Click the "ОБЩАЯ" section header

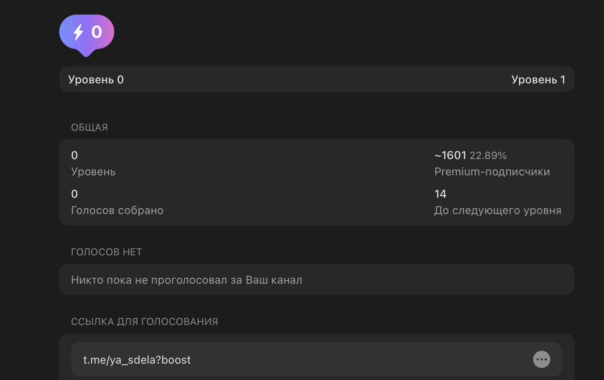[89, 127]
